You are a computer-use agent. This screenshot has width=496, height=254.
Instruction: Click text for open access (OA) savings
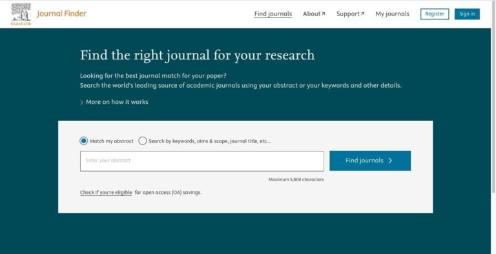pyautogui.click(x=168, y=192)
